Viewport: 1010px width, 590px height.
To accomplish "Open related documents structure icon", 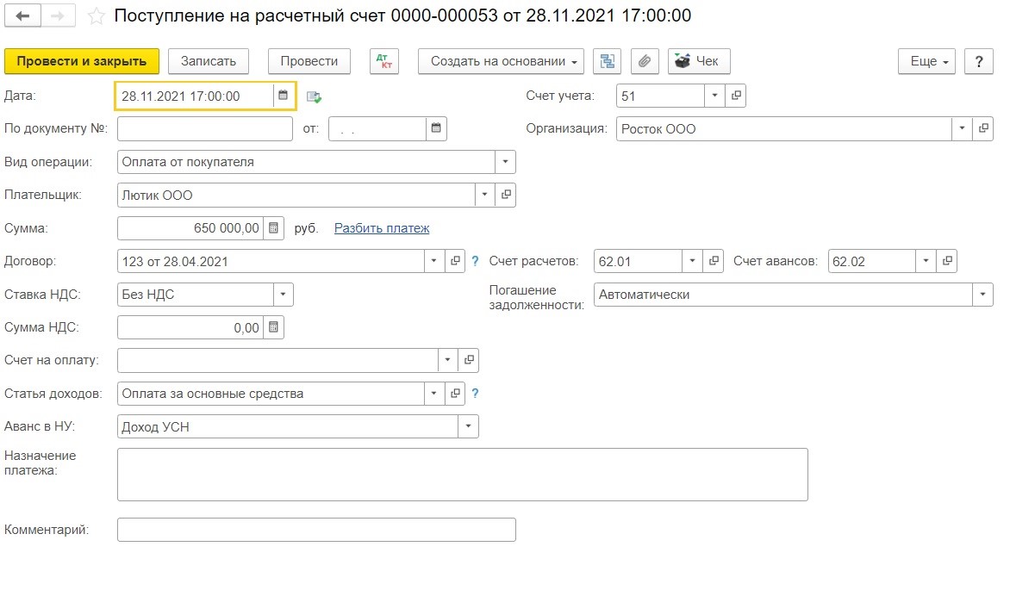I will pyautogui.click(x=608, y=61).
